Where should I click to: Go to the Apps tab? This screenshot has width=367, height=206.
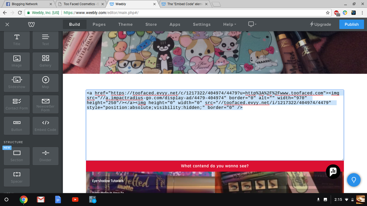click(x=175, y=24)
